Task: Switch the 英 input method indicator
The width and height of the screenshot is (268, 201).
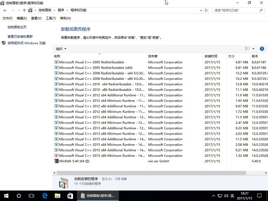Action: 232,196
